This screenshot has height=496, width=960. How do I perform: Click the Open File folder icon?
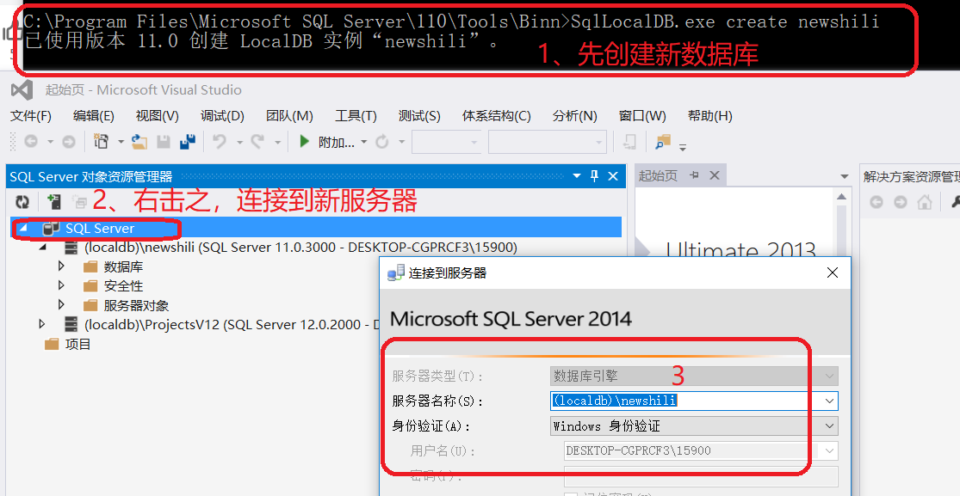coord(139,142)
